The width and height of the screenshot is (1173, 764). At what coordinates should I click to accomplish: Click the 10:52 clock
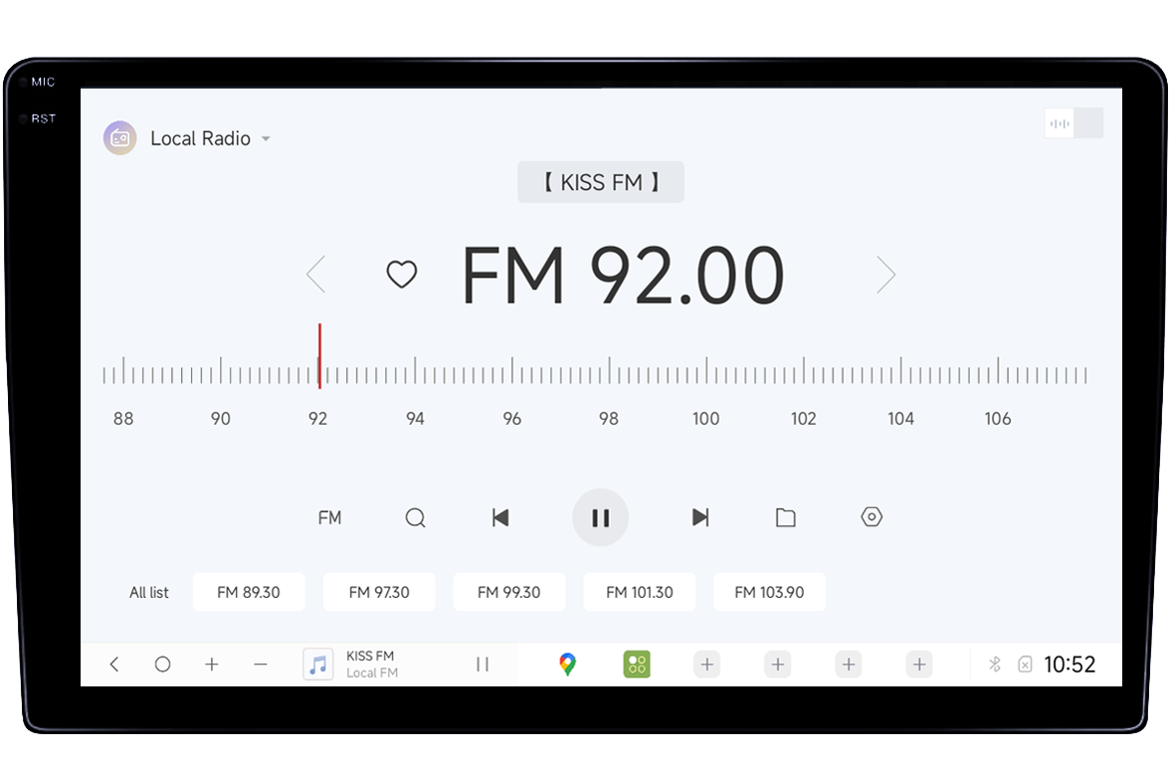(x=1069, y=664)
